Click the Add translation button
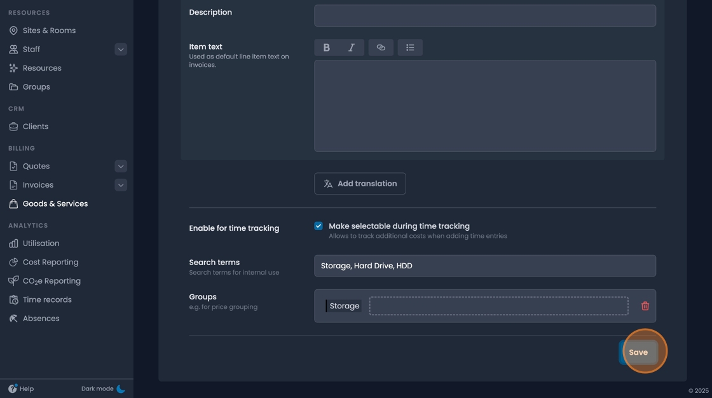712x398 pixels. (360, 183)
